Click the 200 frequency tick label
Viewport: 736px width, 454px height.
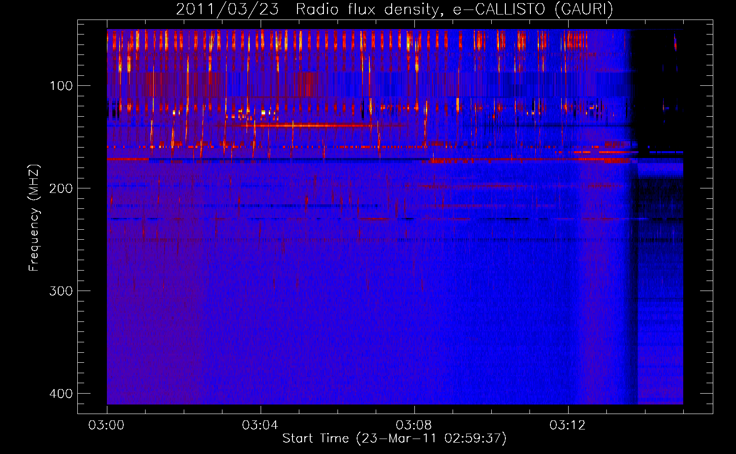pyautogui.click(x=61, y=188)
